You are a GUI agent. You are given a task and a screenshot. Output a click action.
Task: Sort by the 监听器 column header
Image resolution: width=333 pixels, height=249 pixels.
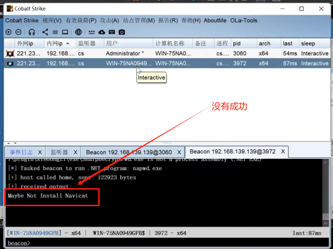click(90, 44)
